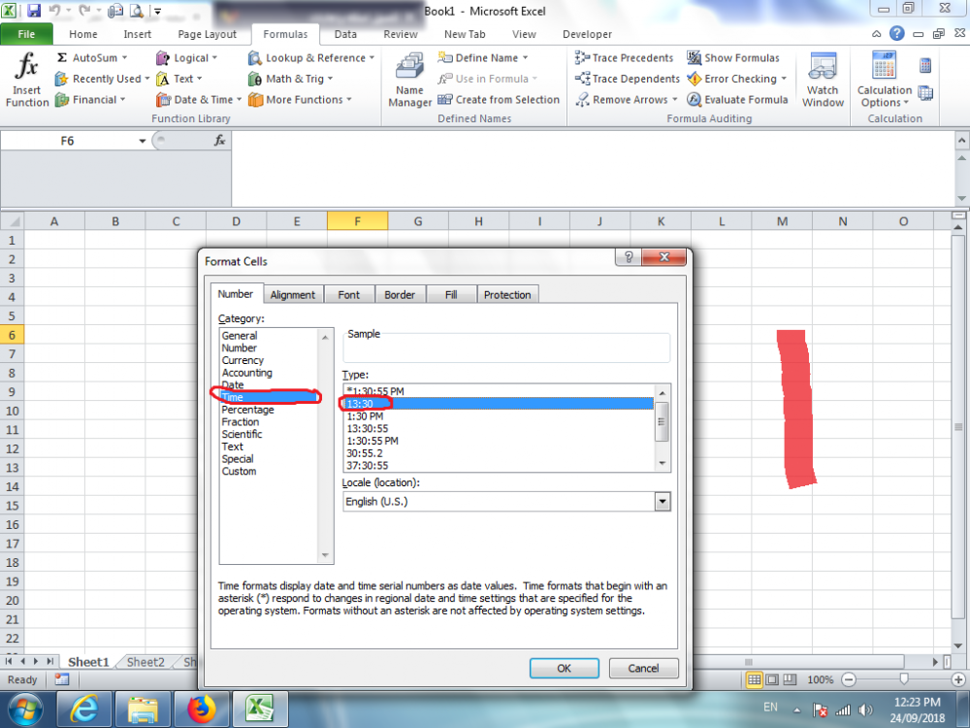This screenshot has width=970, height=728.
Task: Switch to Normal view in status bar
Action: click(754, 679)
